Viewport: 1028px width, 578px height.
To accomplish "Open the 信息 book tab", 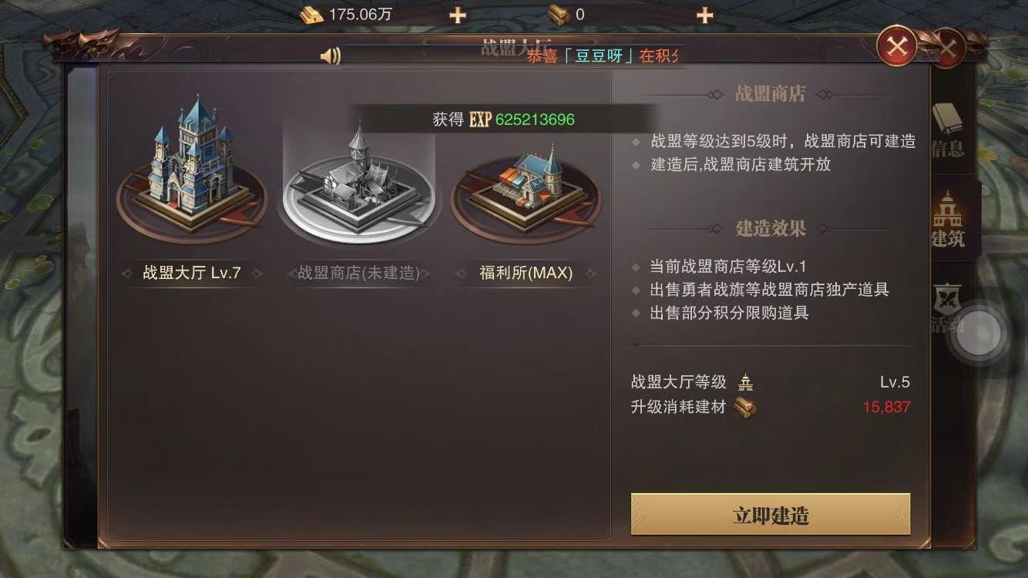I will tap(948, 130).
